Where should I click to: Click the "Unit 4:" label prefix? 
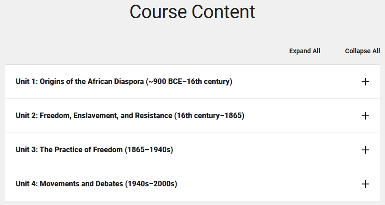click(27, 184)
